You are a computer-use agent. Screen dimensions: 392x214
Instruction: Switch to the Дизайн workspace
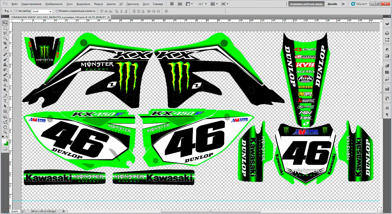pyautogui.click(x=332, y=4)
